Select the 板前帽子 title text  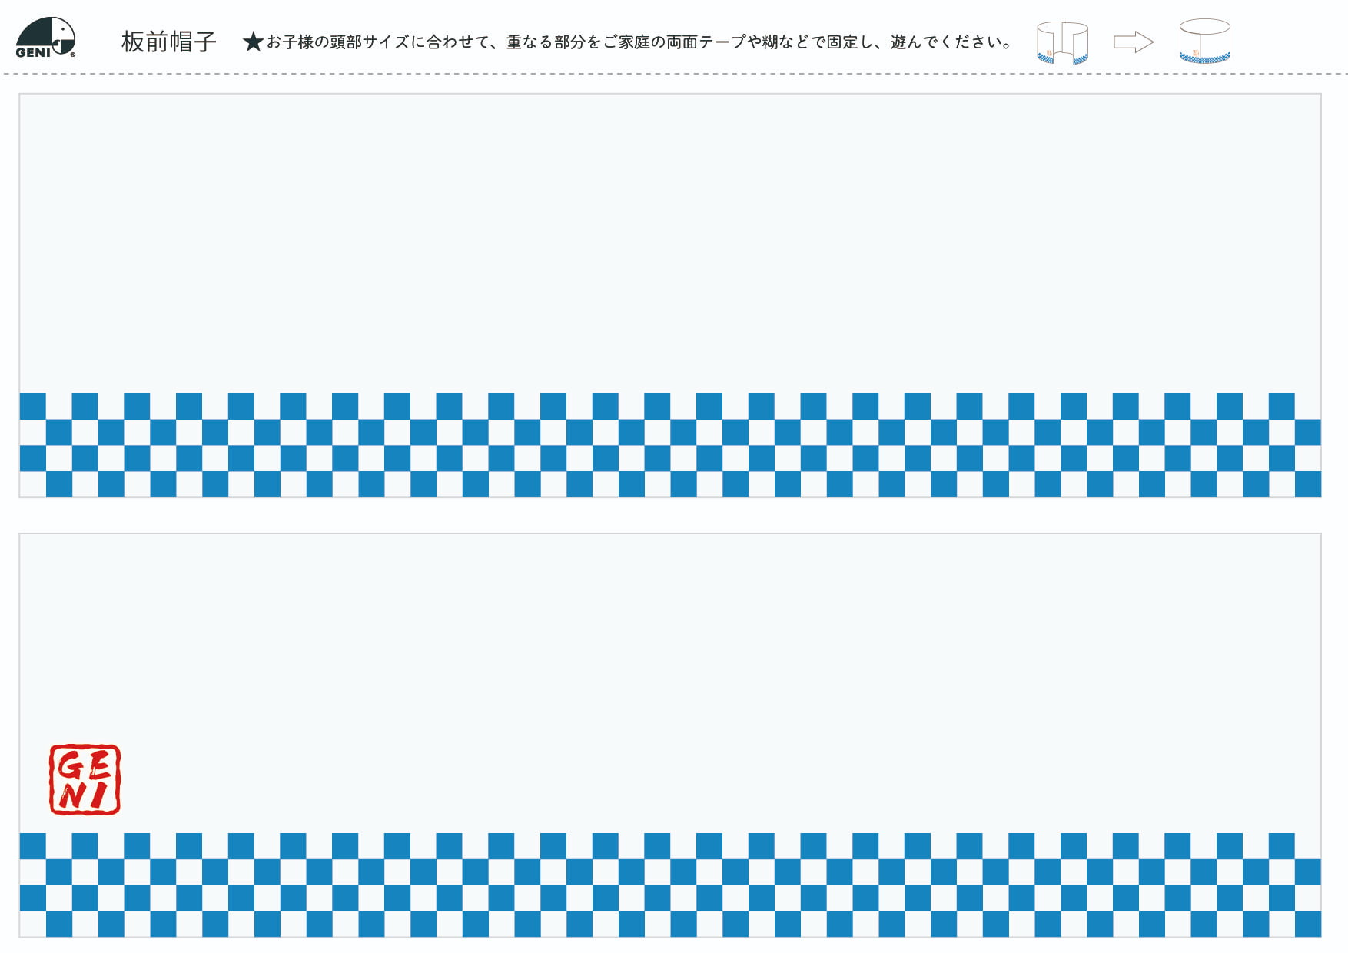[168, 42]
